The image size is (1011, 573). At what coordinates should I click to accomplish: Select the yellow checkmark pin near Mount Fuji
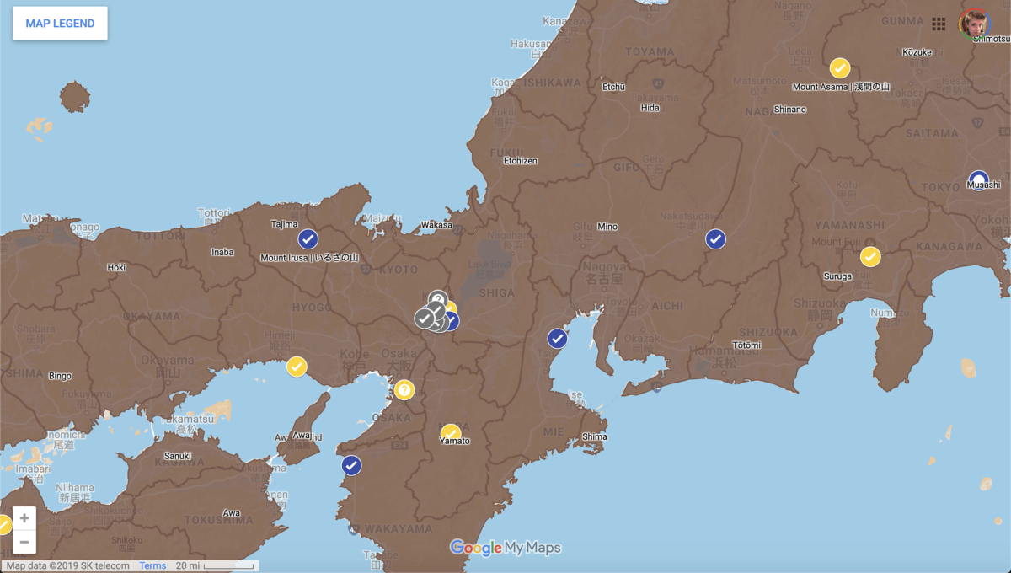[870, 256]
